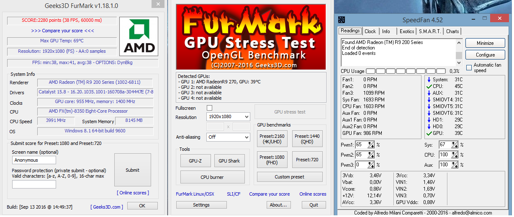
Task: Click the Pwm3 value stepper arrows
Action: [371, 165]
